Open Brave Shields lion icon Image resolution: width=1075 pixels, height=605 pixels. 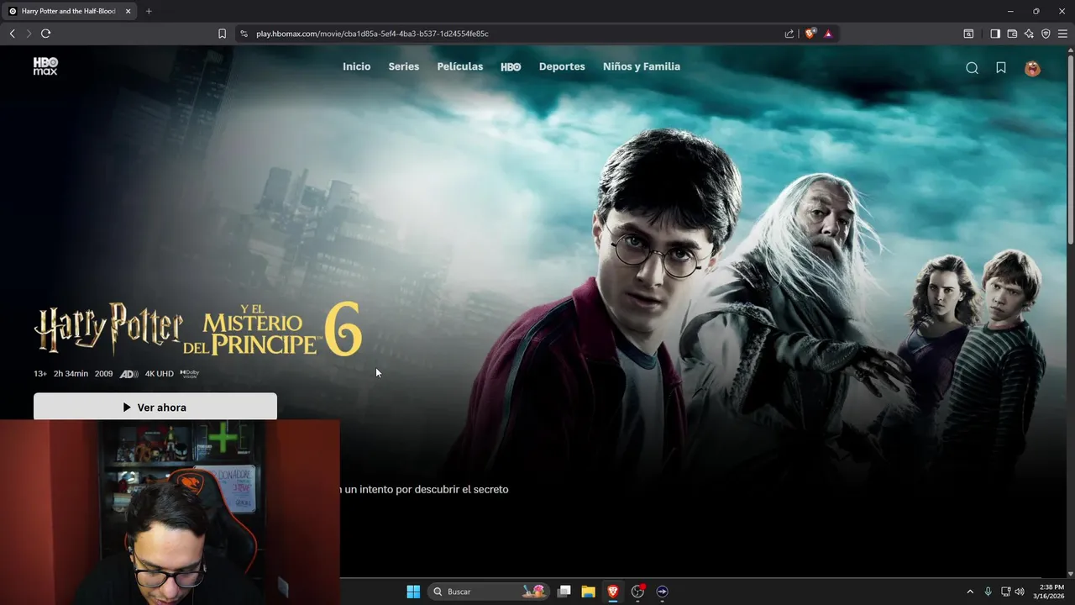click(810, 34)
